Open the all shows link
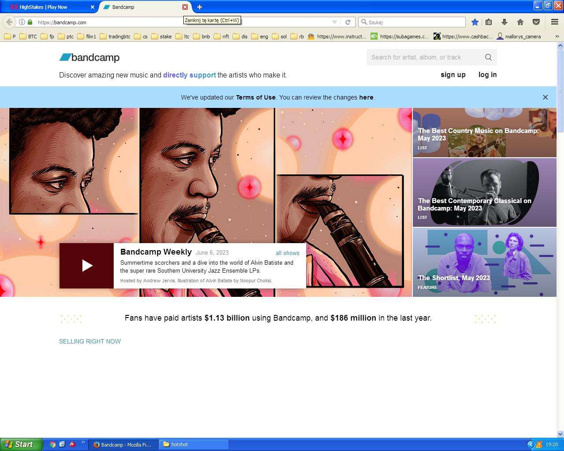This screenshot has height=451, width=564. pos(287,253)
